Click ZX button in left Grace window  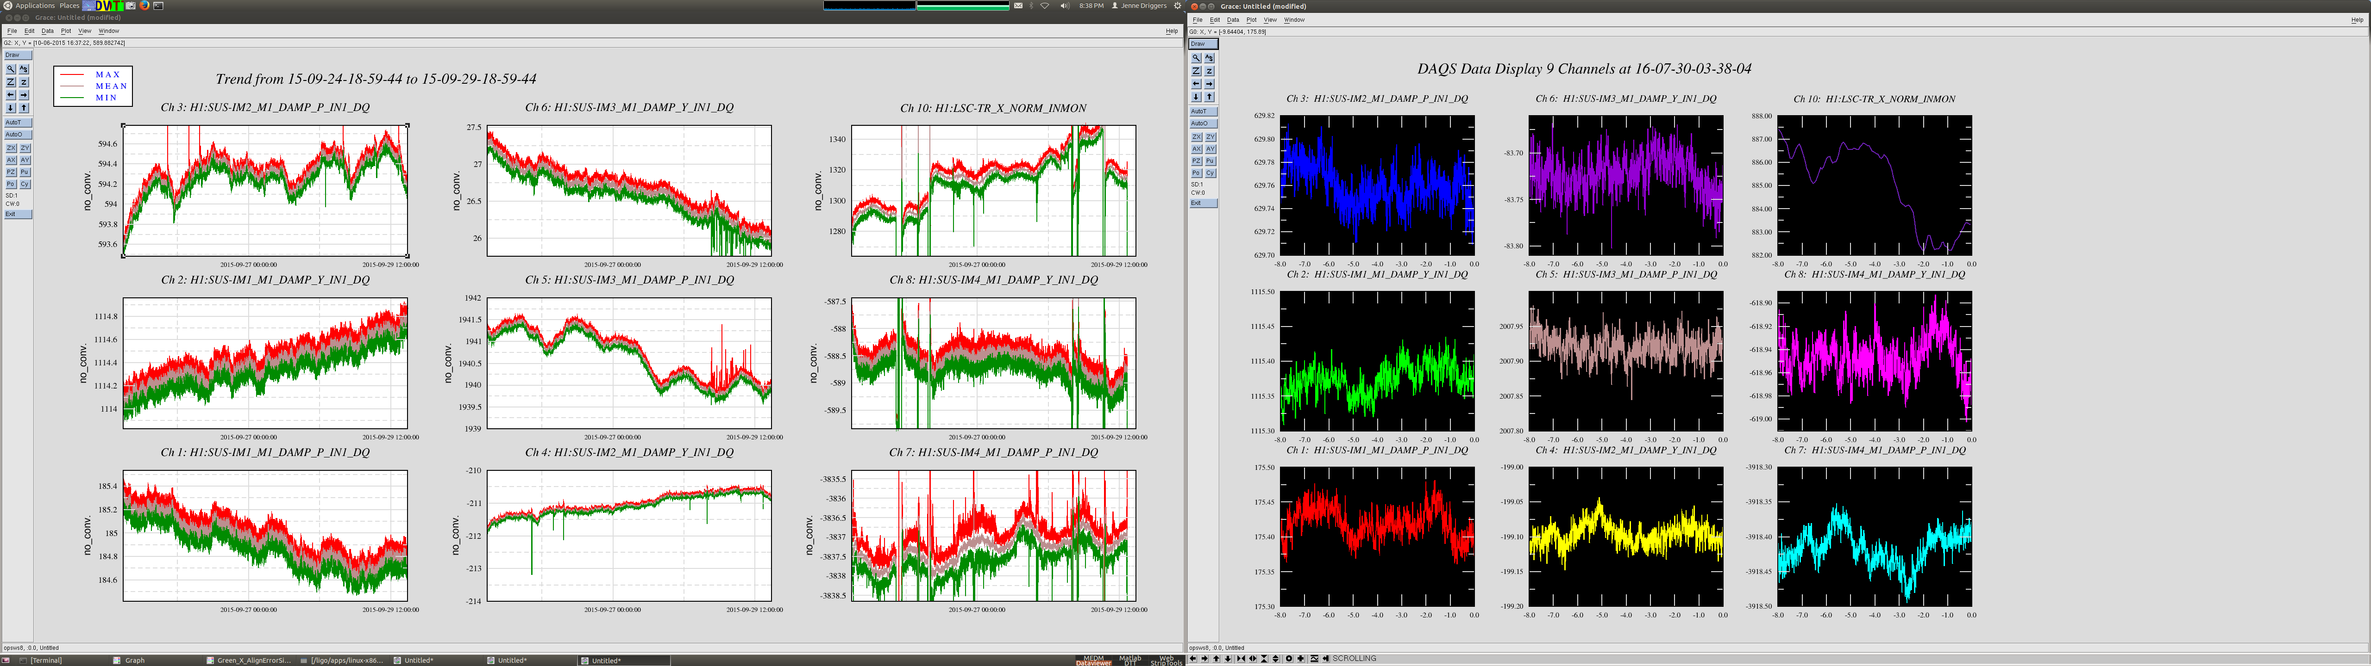click(x=11, y=148)
